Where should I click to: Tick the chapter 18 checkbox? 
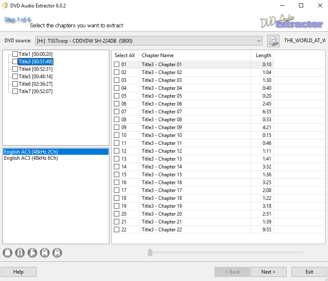pos(116,198)
